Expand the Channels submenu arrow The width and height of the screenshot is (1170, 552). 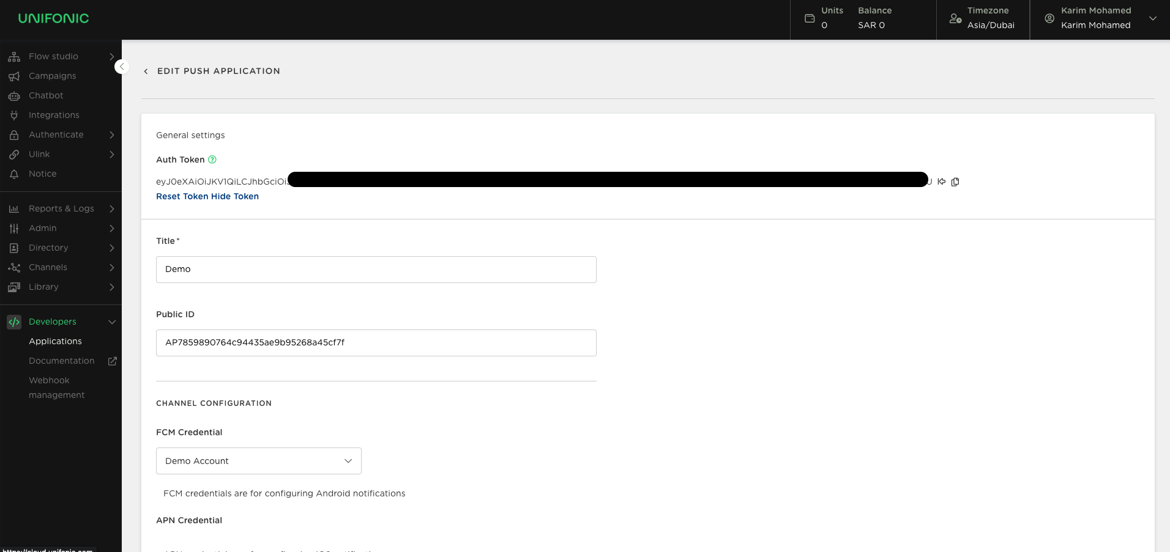(112, 267)
